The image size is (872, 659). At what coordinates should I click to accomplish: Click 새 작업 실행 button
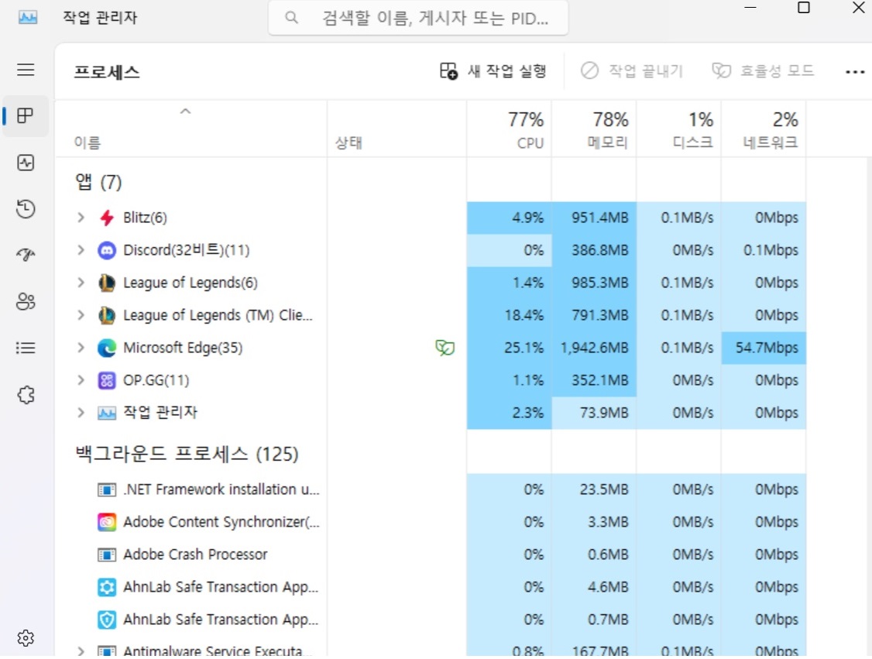coord(493,71)
